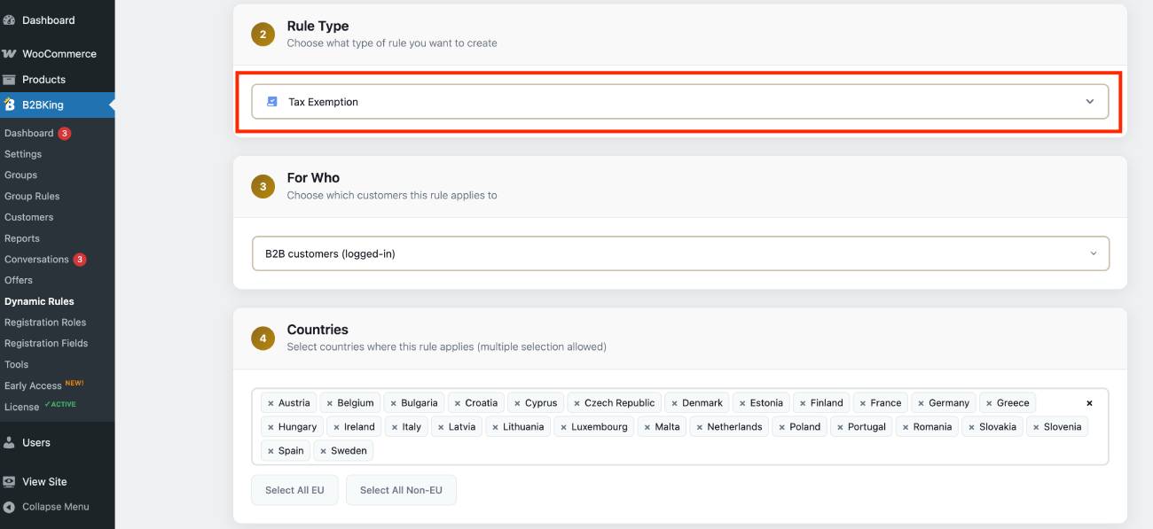
Task: Click the WooCommerce logo icon in sidebar
Action: pos(9,54)
